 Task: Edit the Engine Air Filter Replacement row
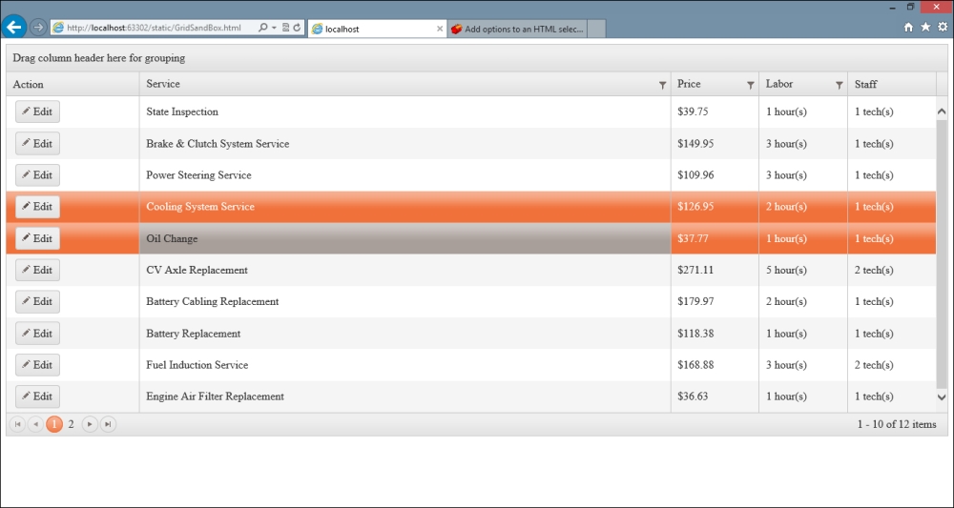click(x=38, y=396)
